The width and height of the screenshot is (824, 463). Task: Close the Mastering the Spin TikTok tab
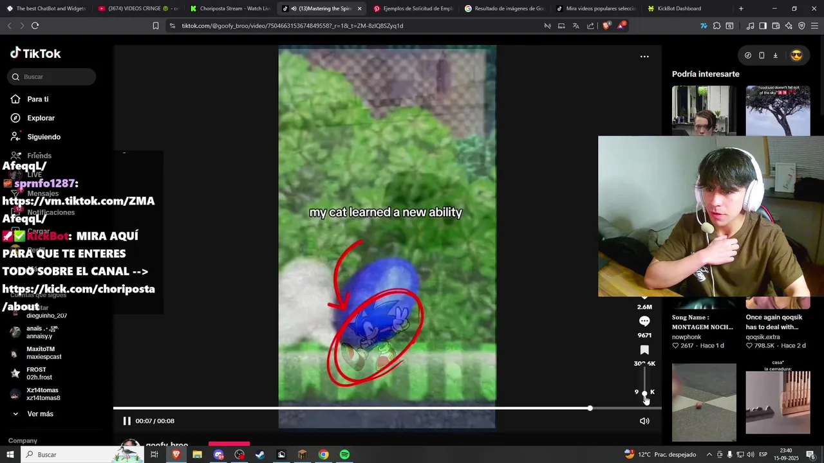tap(359, 8)
